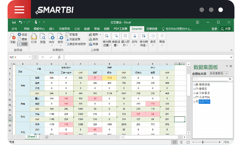Viewport: 242px width, 145px height.
Task: Click the hamburger menu icon
Action: pos(19,9)
